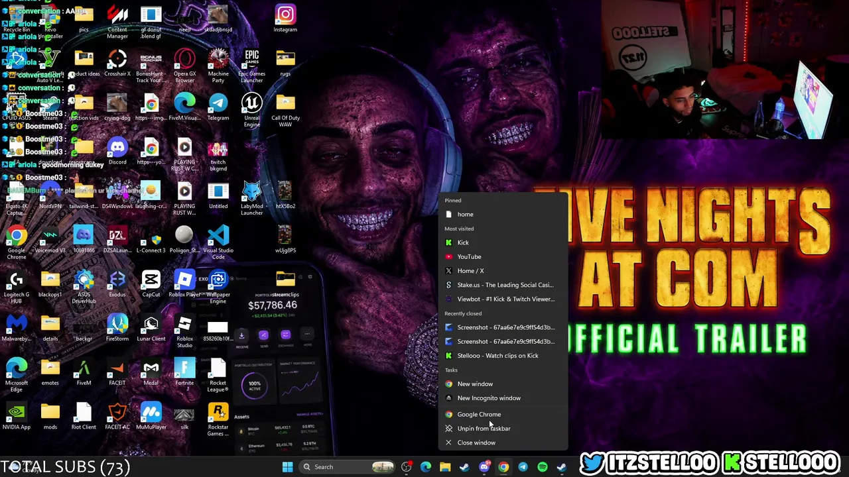Select 'Google Chrome' entry in jump list
Viewport: 849px width, 477px height.
(x=504, y=415)
